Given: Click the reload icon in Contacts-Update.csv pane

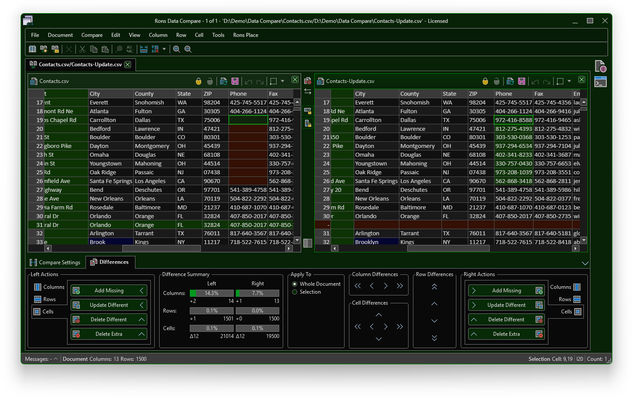Looking at the screenshot, I should click(510, 81).
